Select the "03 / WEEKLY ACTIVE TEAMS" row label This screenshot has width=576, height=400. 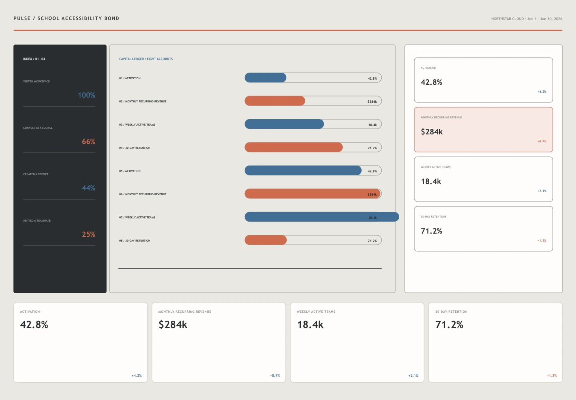137,125
